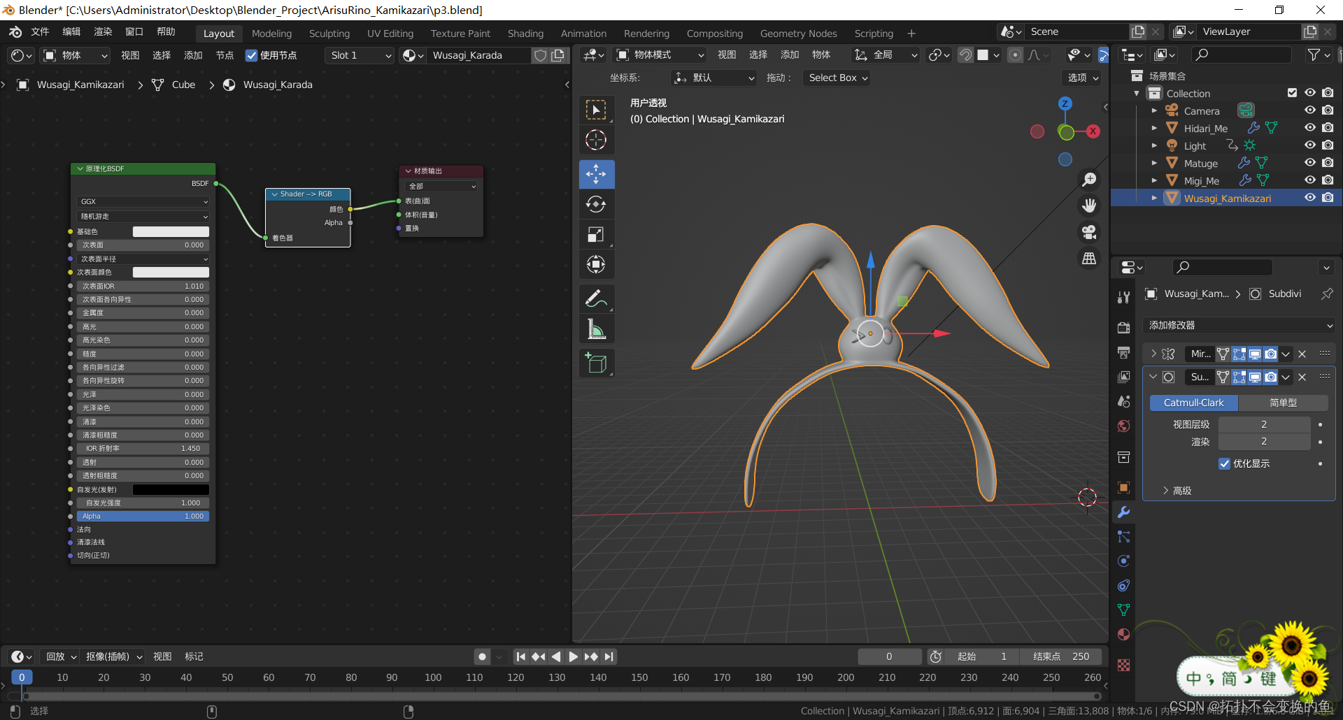Select the Add Cube tool
Viewport: 1343px width, 720px height.
pyautogui.click(x=596, y=363)
